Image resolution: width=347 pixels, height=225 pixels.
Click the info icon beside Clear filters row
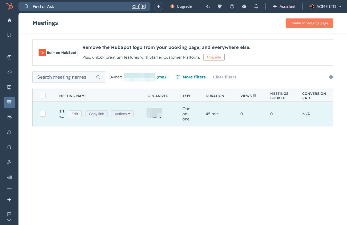[x=331, y=77]
